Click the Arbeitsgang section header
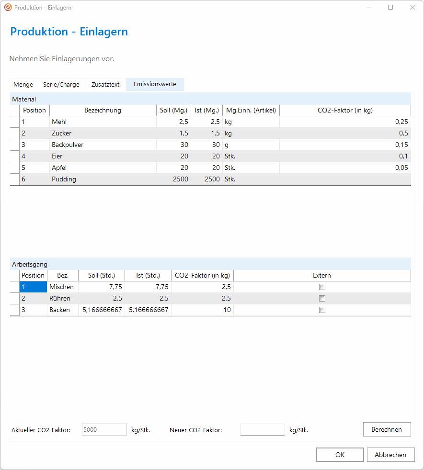Screen dimensions: 424x470 (210, 264)
